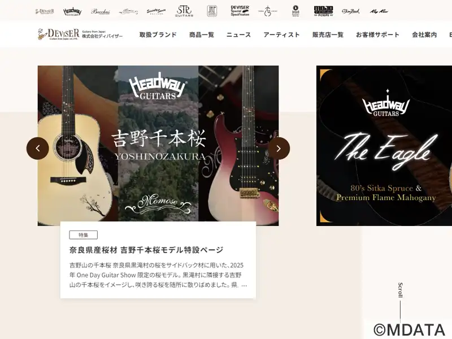Select 販売店一覧 in the navigation
Screen dimensions: 452x339
(x=328, y=35)
